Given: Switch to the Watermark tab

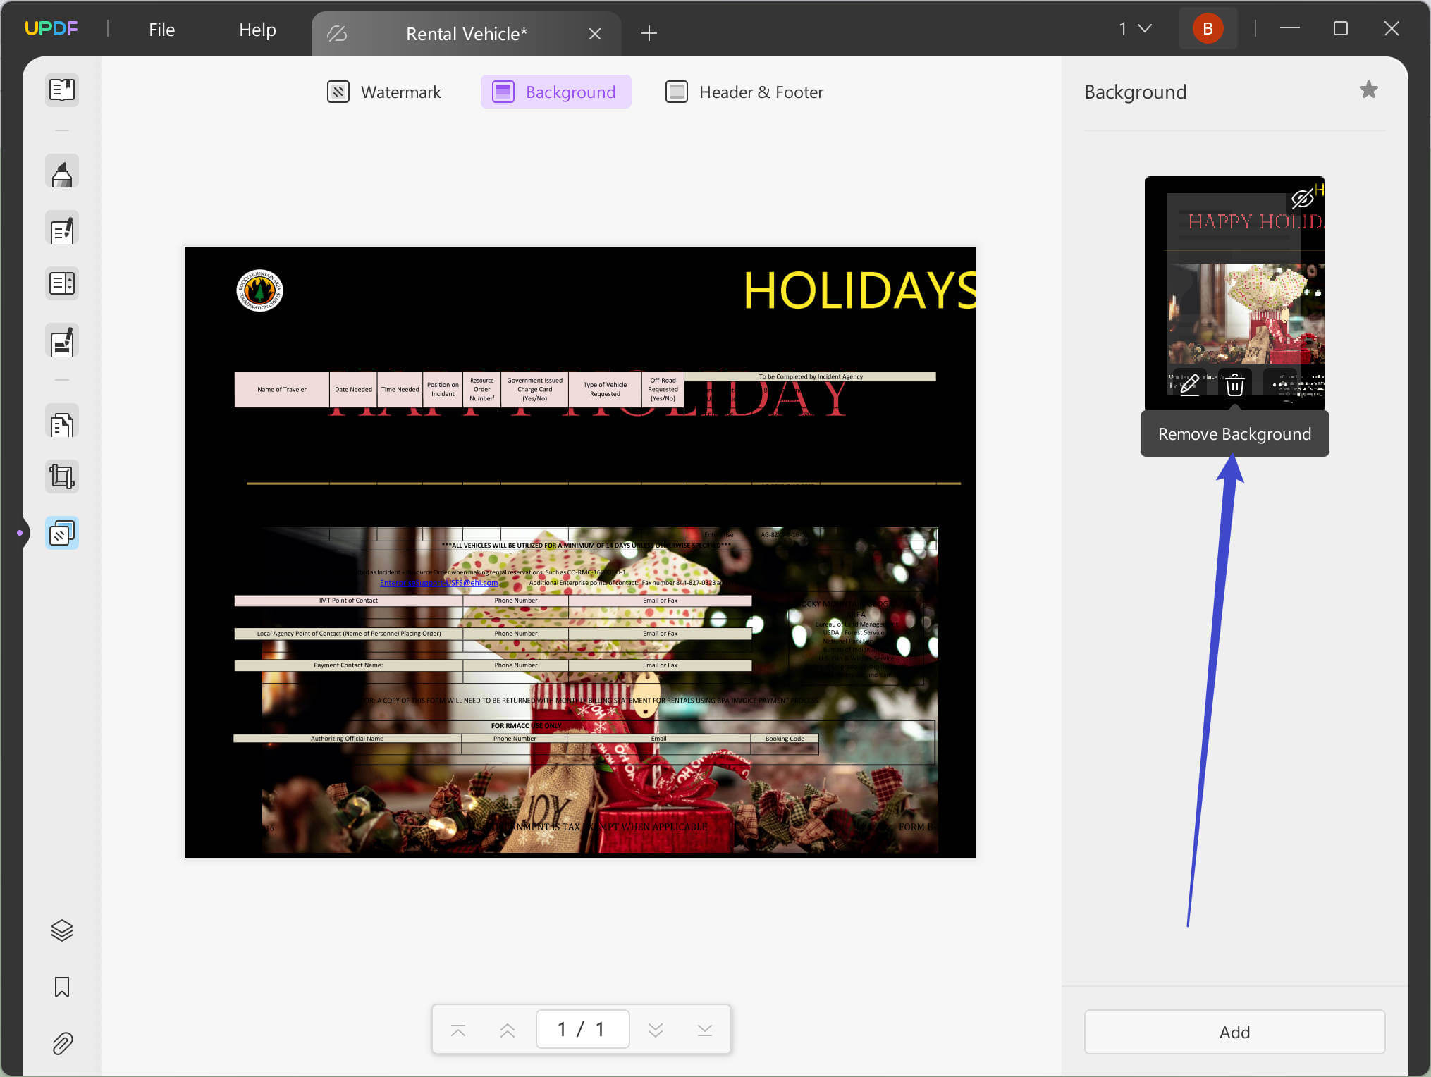Looking at the screenshot, I should [383, 92].
